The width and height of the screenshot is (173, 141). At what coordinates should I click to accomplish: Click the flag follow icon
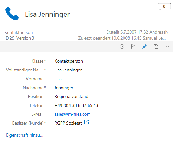pyautogui.click(x=133, y=46)
